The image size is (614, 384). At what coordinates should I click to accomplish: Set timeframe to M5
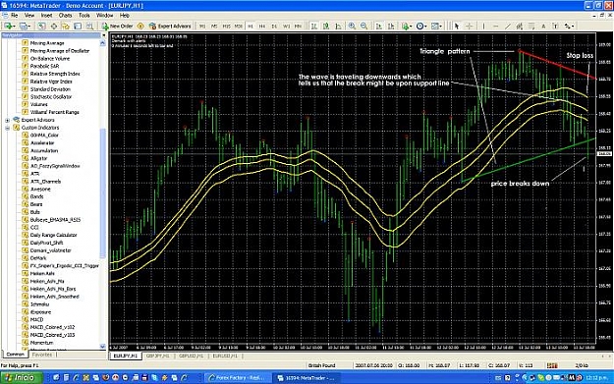tap(214, 27)
